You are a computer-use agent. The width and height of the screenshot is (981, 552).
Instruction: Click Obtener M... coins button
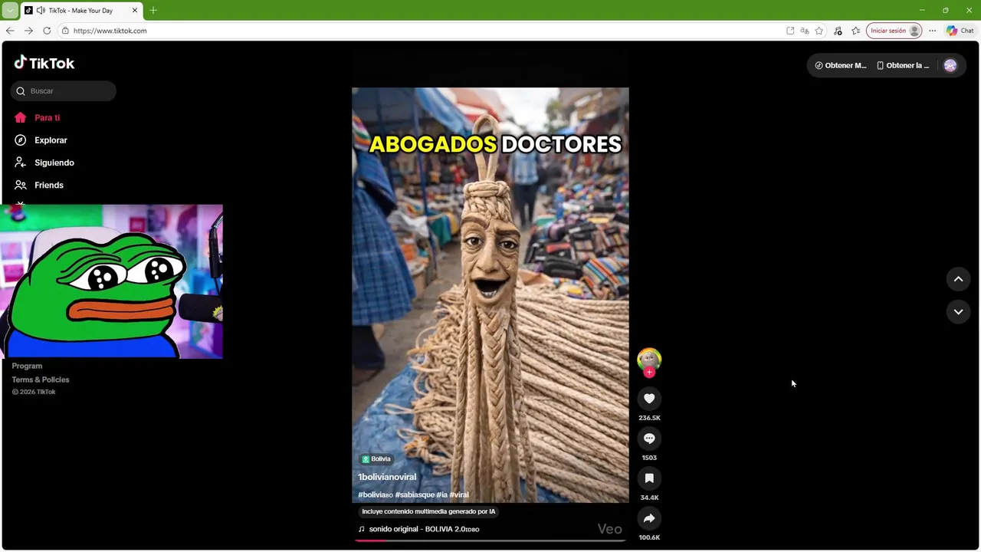pos(841,65)
